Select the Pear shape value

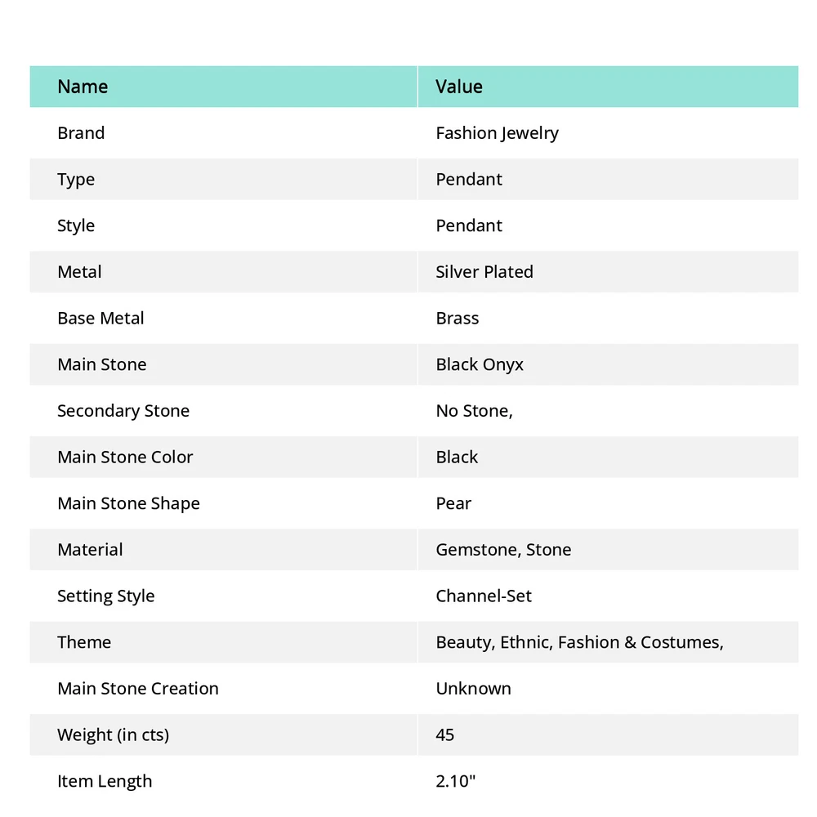(453, 503)
